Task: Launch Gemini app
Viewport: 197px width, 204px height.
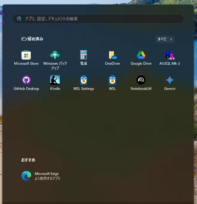Action: click(170, 83)
